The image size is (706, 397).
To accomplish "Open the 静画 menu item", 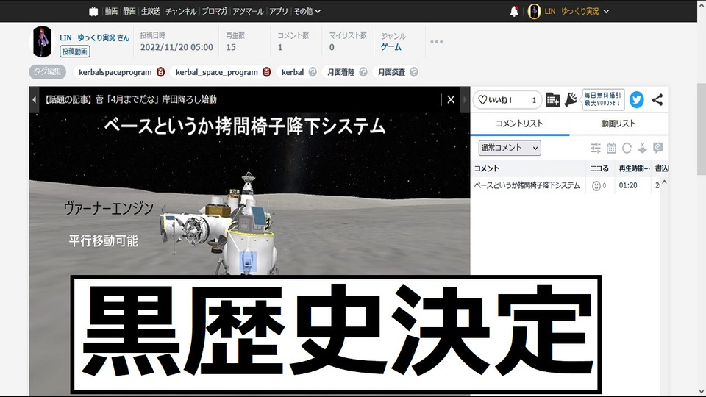I will click(129, 11).
